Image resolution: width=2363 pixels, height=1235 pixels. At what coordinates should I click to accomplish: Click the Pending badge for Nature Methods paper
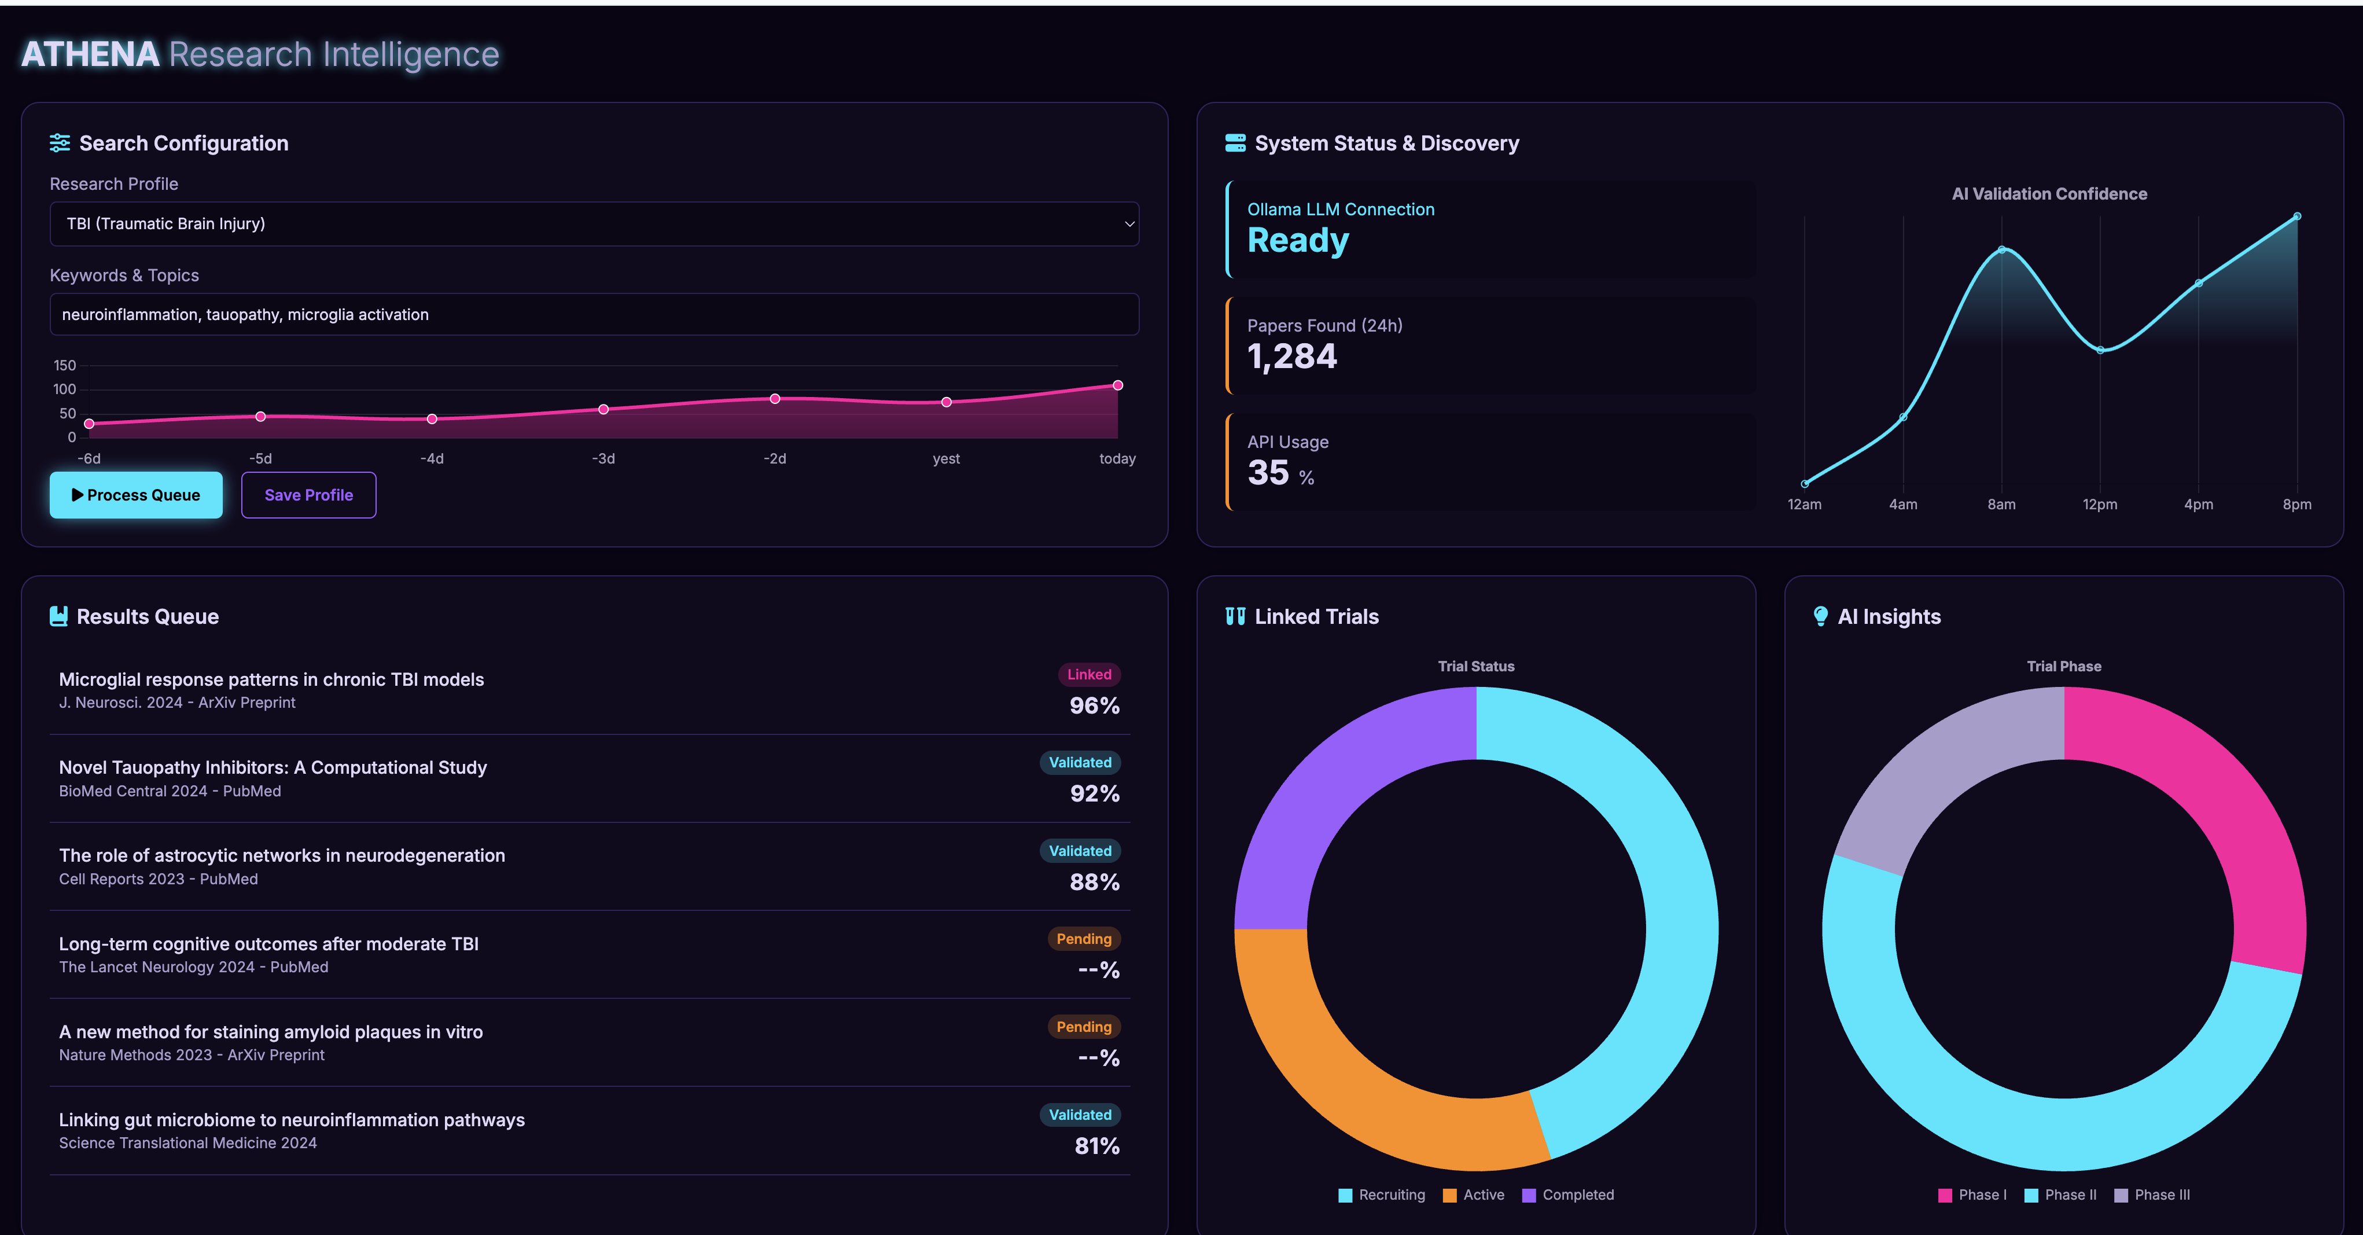click(x=1083, y=1027)
